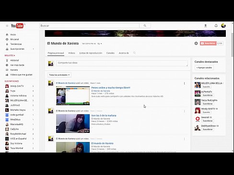
Task: Open channel settings gear icon
Action: pos(196,44)
